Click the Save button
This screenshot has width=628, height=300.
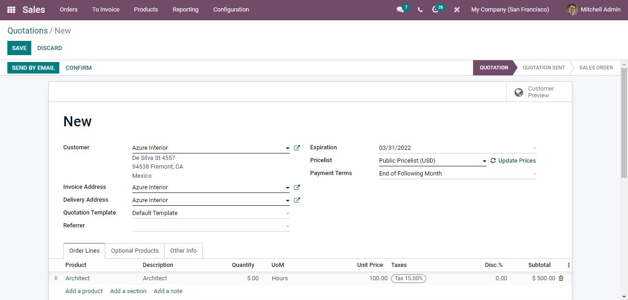click(x=19, y=48)
